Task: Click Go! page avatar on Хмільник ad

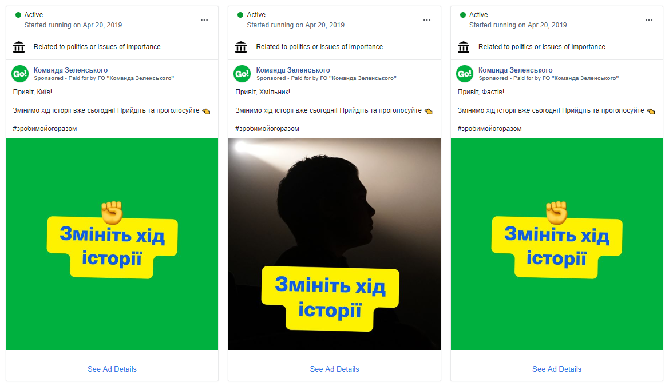Action: point(242,74)
